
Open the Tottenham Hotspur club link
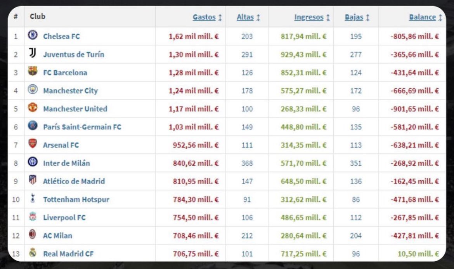(76, 199)
